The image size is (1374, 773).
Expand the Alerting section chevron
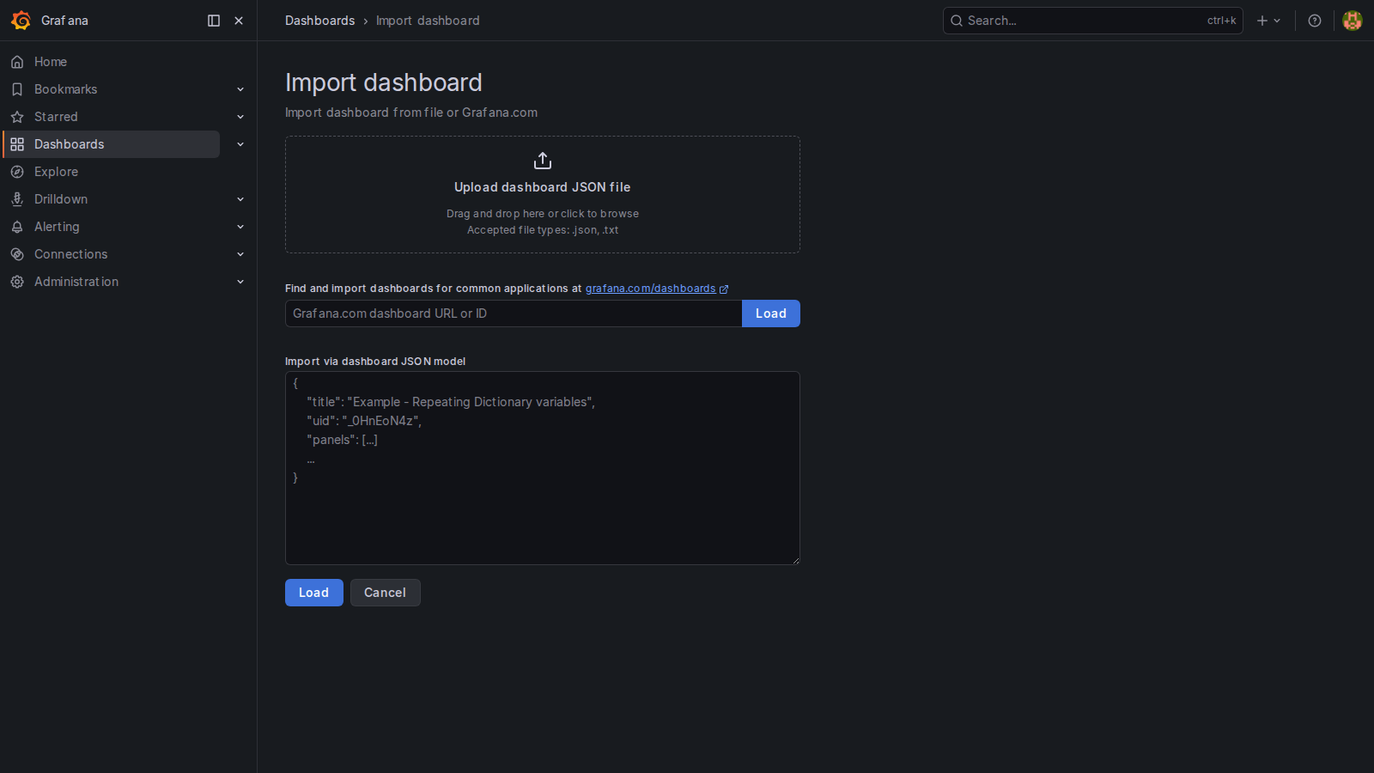pos(240,227)
